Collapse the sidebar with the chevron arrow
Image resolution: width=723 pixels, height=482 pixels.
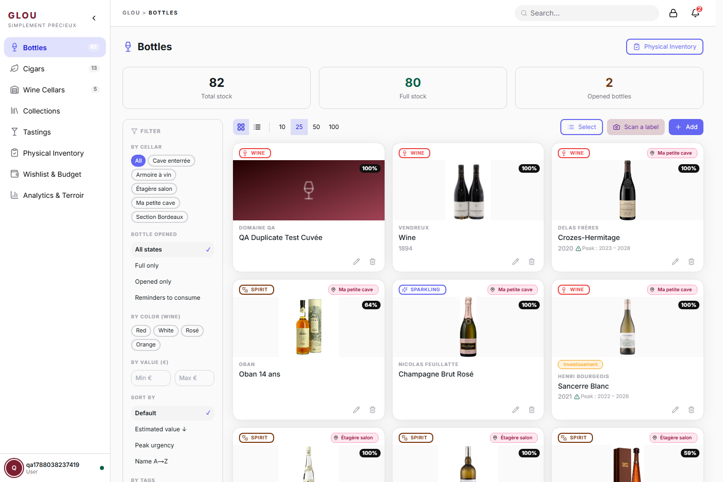click(94, 18)
